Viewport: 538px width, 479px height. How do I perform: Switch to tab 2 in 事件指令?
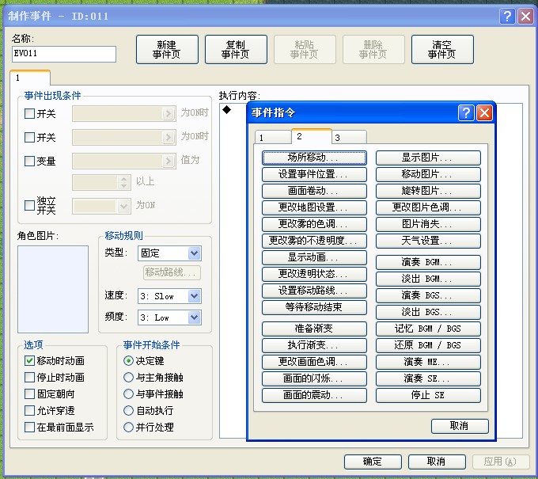pyautogui.click(x=312, y=136)
